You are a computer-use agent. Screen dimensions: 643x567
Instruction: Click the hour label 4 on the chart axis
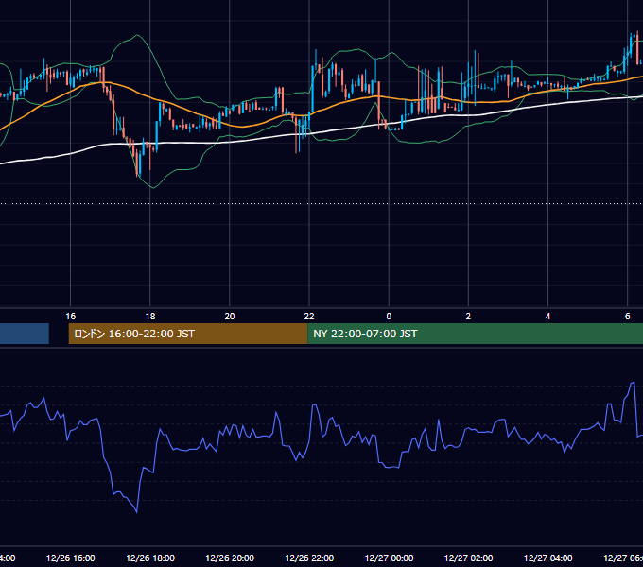point(547,317)
